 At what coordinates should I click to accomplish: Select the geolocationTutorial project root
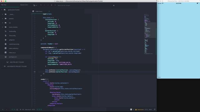pyautogui.click(x=14, y=10)
